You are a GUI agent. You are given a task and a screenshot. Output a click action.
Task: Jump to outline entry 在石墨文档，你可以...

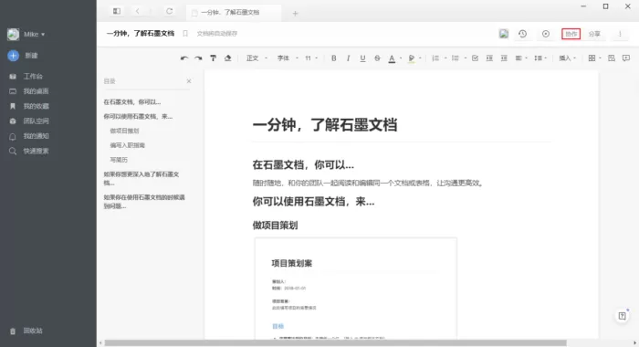pyautogui.click(x=132, y=102)
